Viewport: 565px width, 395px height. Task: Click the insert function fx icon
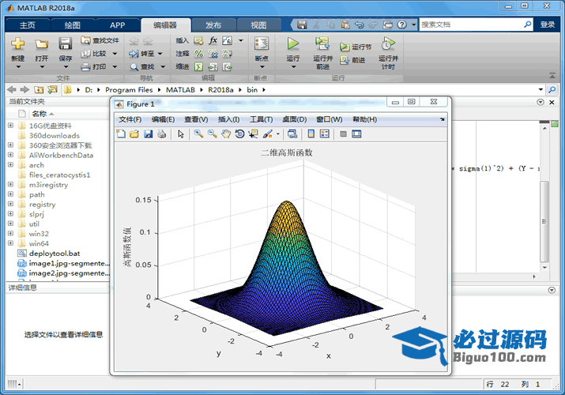tap(213, 40)
